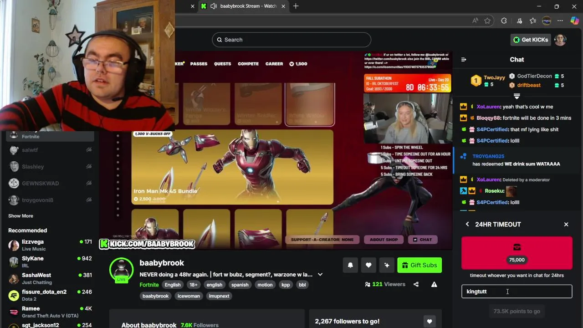Select the motion tag
The width and height of the screenshot is (583, 328).
pyautogui.click(x=265, y=285)
